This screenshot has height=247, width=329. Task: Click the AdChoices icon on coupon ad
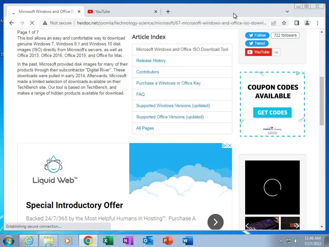(x=298, y=73)
